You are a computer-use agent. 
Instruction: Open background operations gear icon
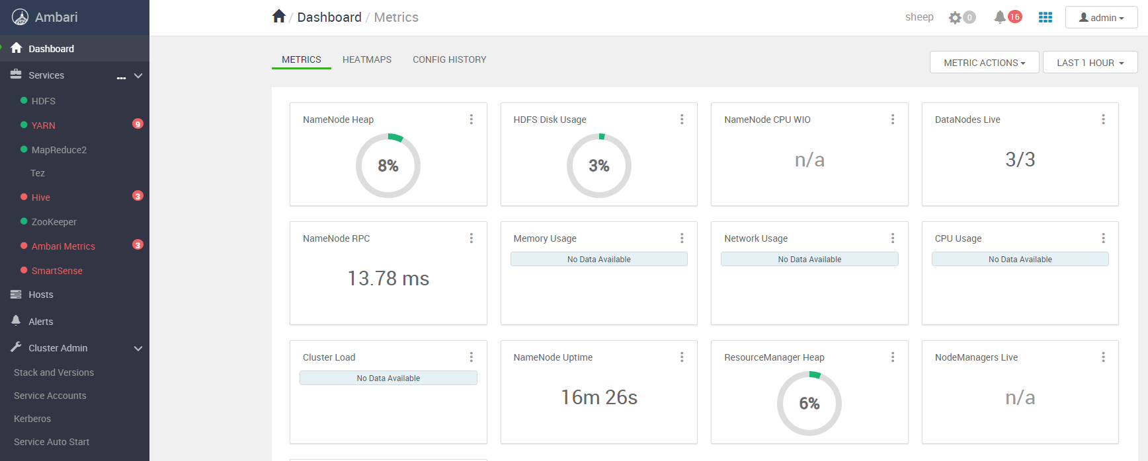[x=955, y=18]
